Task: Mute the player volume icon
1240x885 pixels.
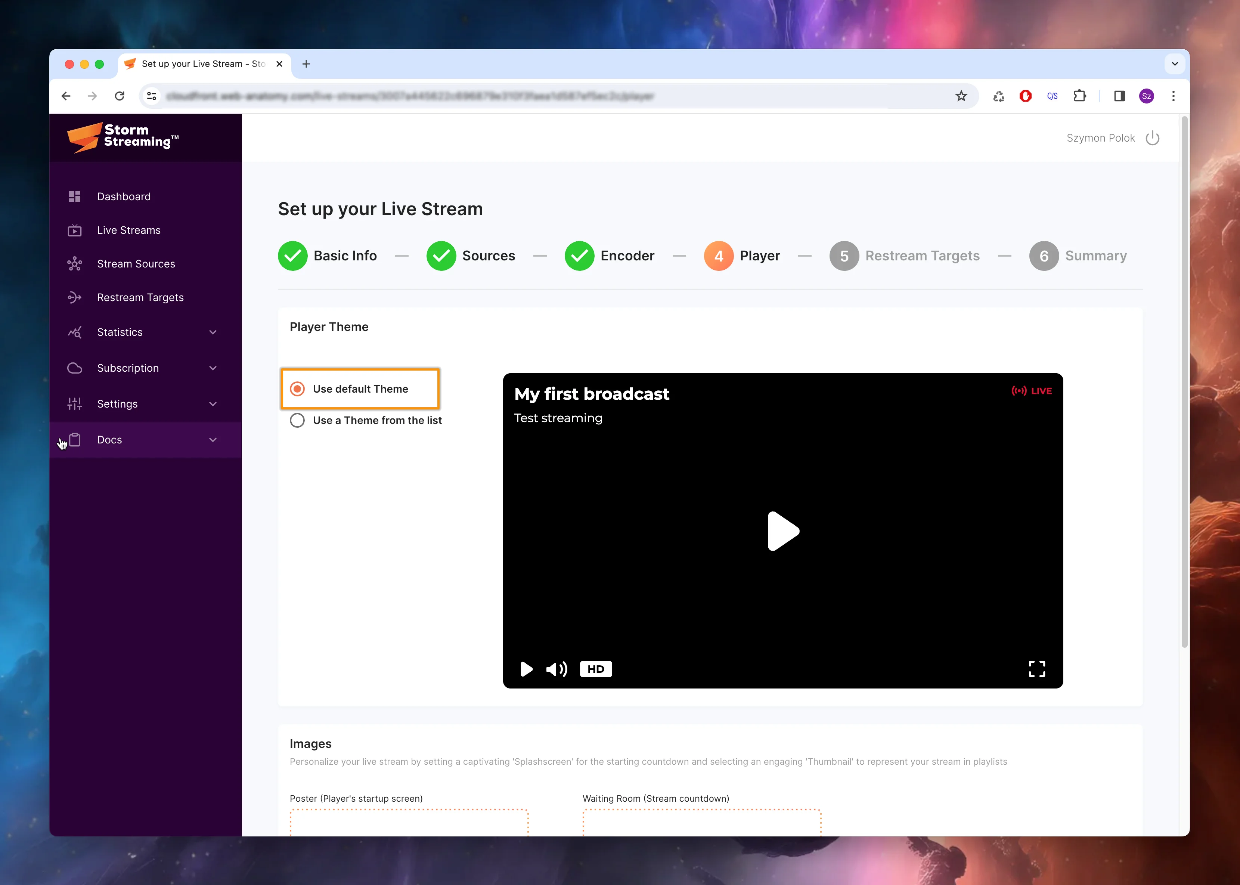Action: pos(556,669)
